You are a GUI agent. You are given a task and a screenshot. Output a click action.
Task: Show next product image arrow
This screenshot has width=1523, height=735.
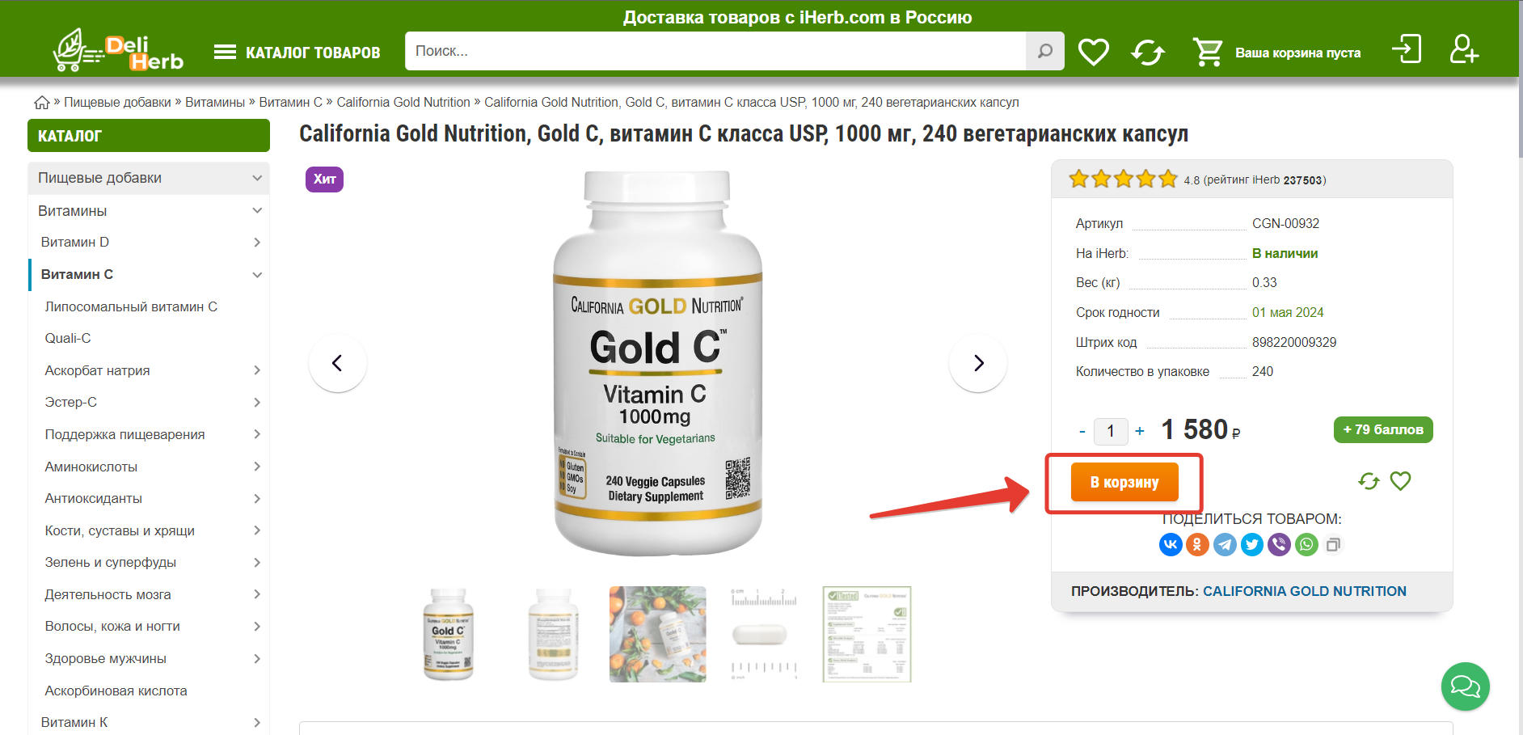coord(978,363)
